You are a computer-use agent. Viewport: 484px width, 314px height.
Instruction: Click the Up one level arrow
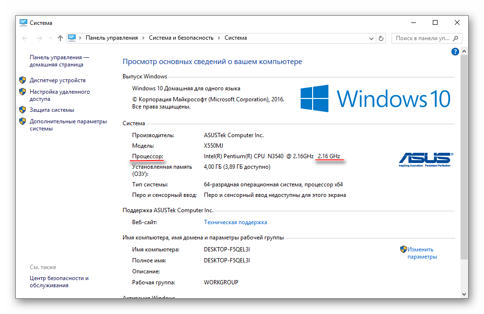pyautogui.click(x=60, y=38)
